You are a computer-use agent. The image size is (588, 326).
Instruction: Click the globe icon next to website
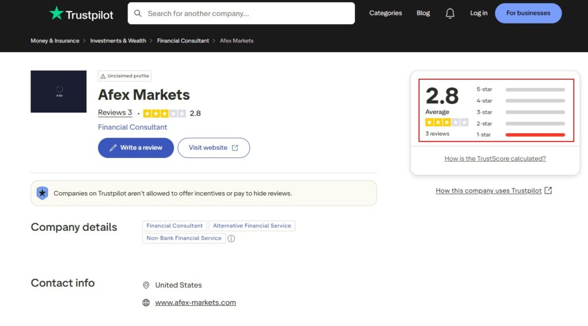click(146, 302)
